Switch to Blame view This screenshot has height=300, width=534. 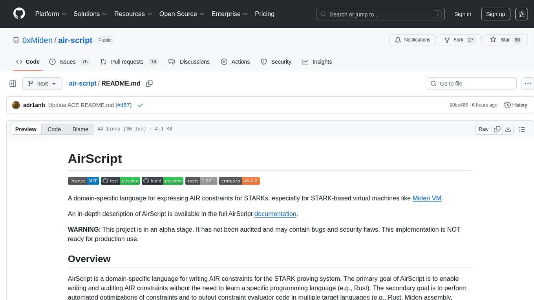pyautogui.click(x=80, y=129)
